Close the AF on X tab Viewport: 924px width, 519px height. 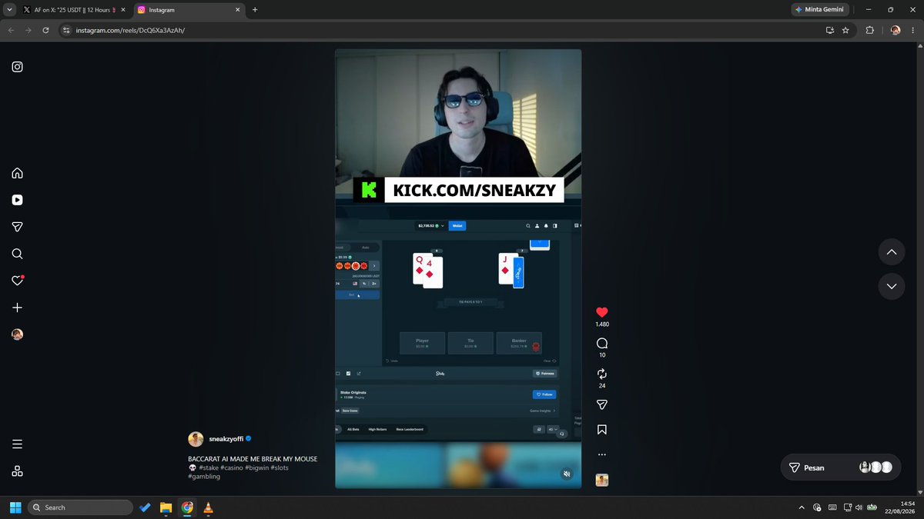tap(122, 10)
